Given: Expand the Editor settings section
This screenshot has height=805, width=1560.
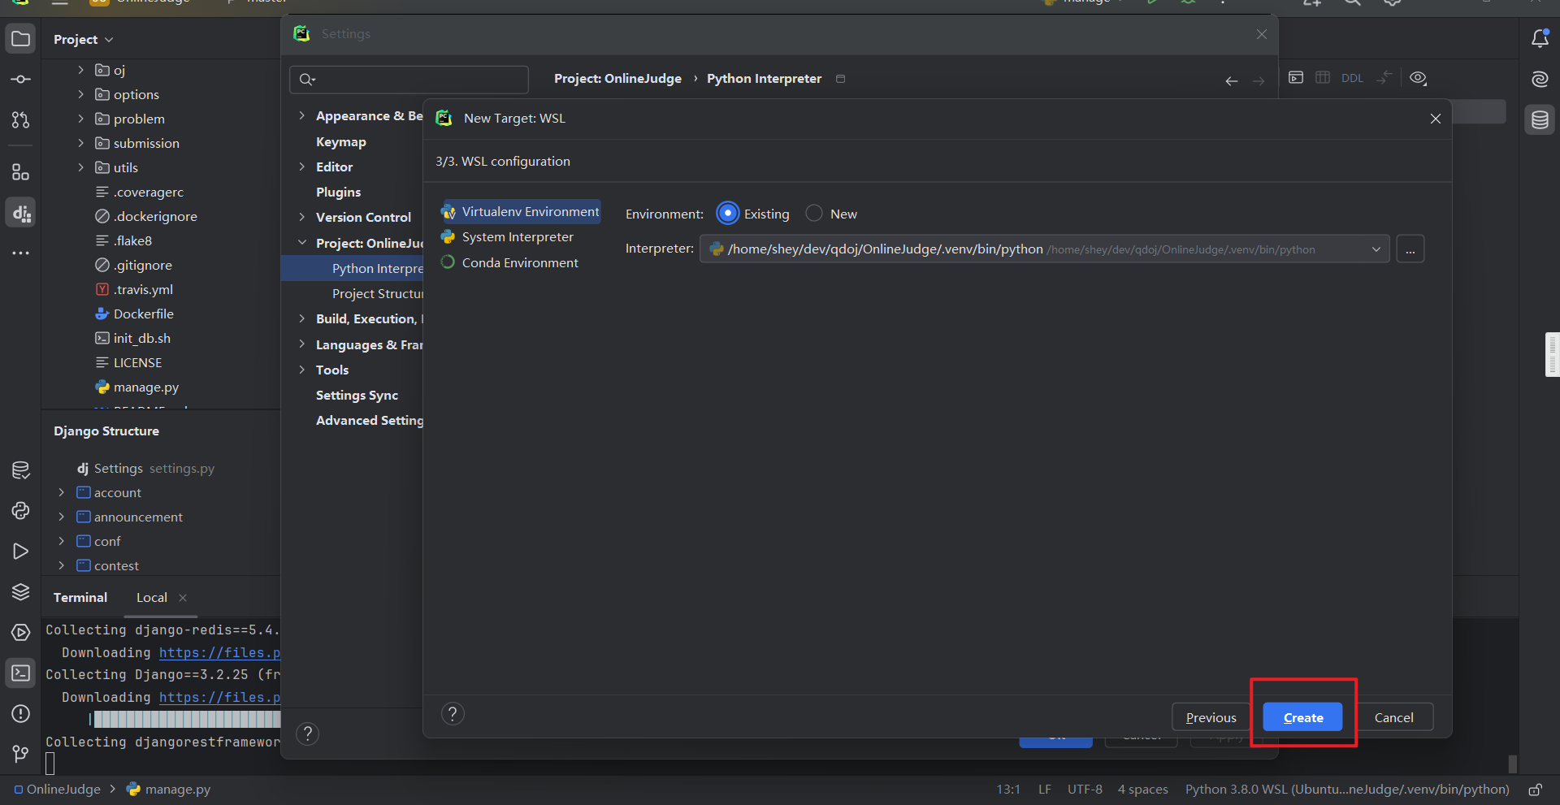Looking at the screenshot, I should pyautogui.click(x=302, y=167).
